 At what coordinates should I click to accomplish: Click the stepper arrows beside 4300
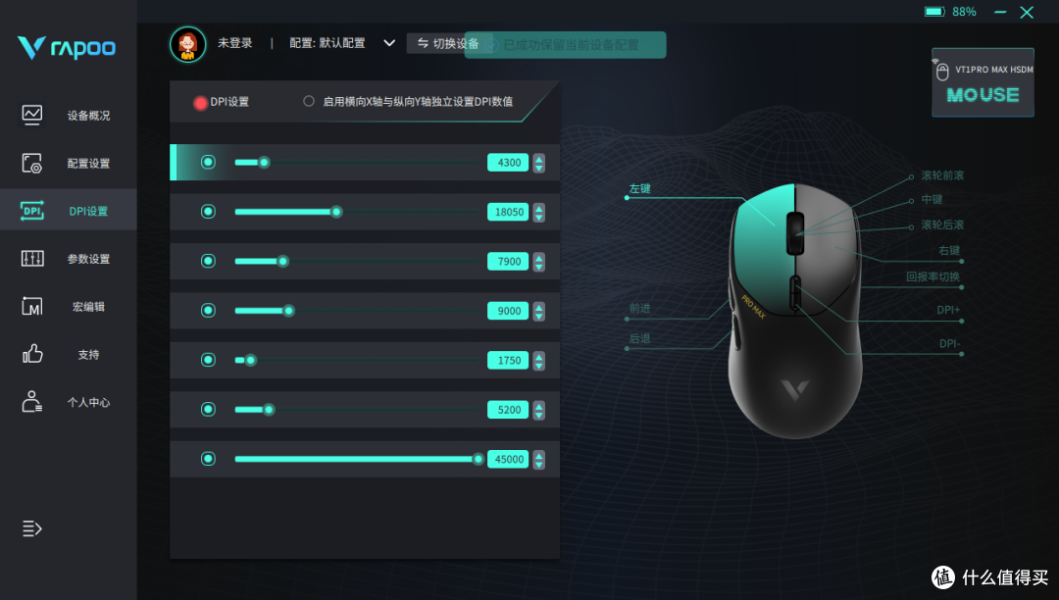538,163
